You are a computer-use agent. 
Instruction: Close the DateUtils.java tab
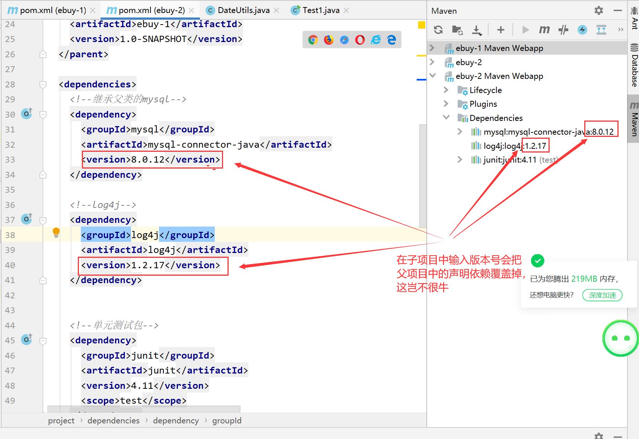click(x=276, y=10)
